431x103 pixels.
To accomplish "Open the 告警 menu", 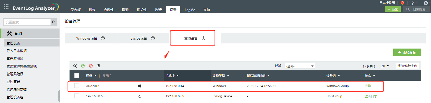I will pyautogui.click(x=158, y=10).
